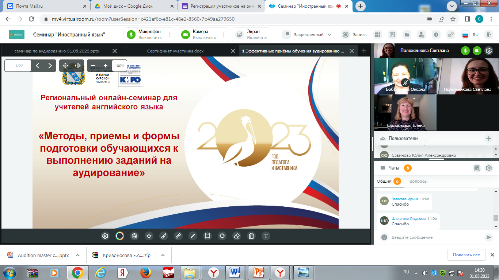499x280 pixels.
Task: Open the room info icon
Action: tap(436, 35)
